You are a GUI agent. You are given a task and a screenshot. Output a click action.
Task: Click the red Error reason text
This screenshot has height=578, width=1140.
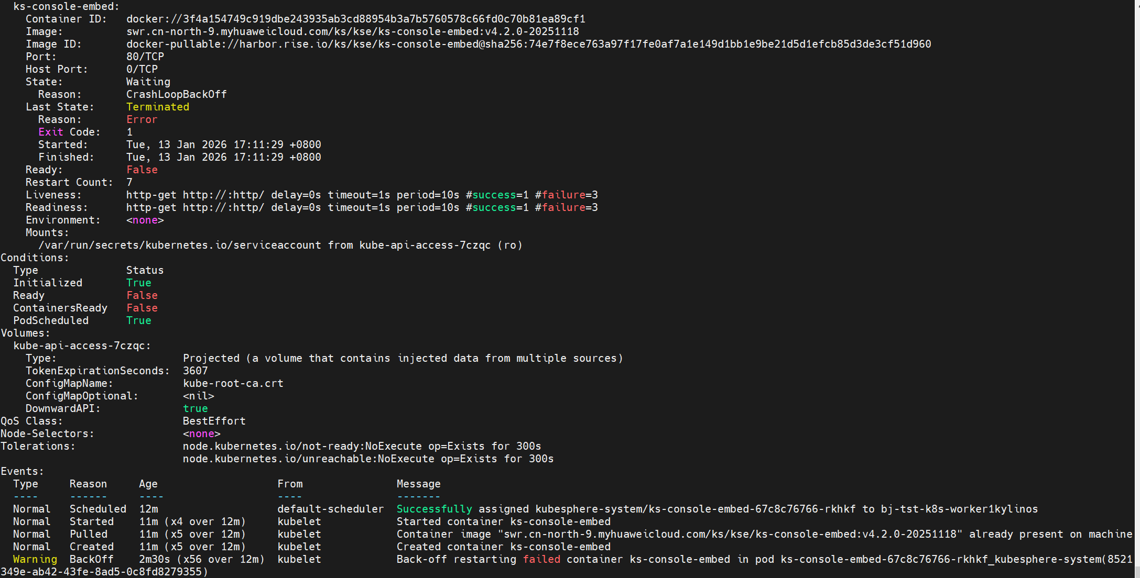142,119
